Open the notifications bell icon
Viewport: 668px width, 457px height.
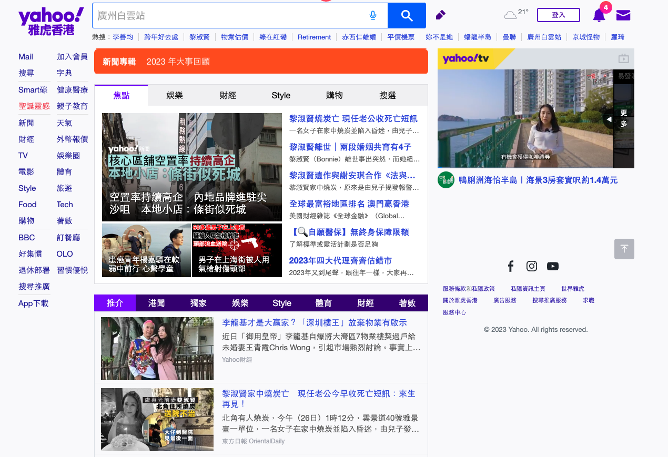point(599,15)
